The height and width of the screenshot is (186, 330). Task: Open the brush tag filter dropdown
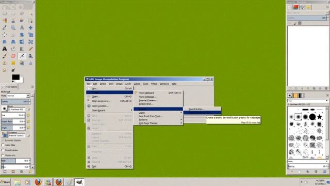coord(308,101)
